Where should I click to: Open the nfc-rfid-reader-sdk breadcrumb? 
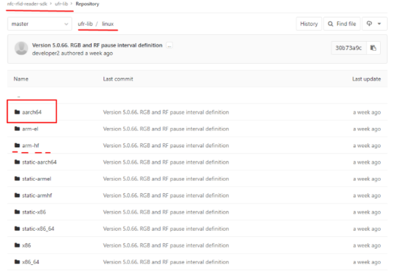click(27, 4)
